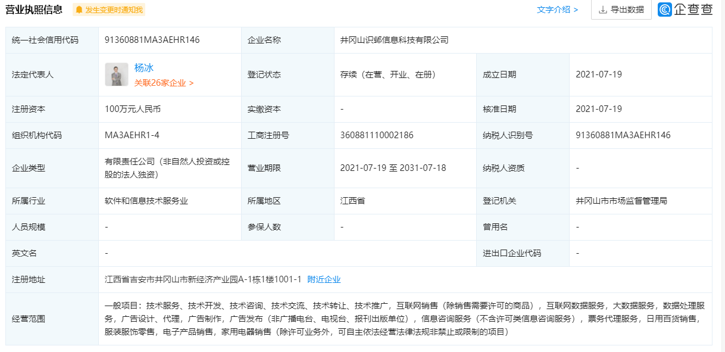Select registered capital 100万元人民币
The image size is (725, 352).
pos(133,109)
